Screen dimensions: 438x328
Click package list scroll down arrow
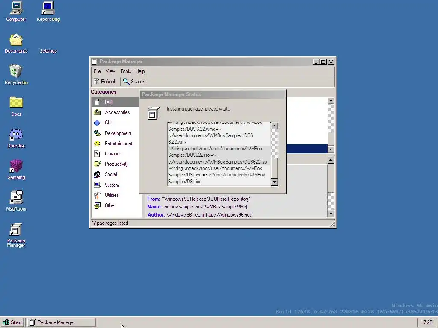[331, 149]
